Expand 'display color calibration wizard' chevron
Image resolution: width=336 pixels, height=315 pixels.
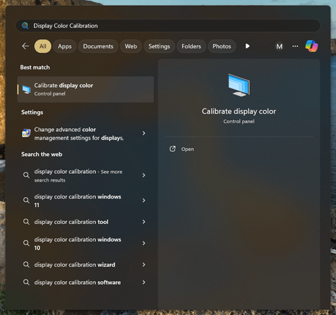(x=144, y=265)
